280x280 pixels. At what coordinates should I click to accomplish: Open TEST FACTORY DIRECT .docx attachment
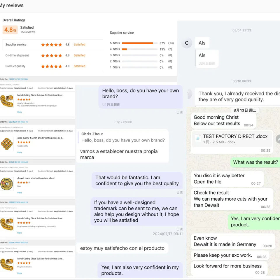(235, 136)
